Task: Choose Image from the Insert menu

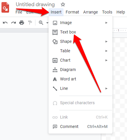Action: [x=80, y=23]
